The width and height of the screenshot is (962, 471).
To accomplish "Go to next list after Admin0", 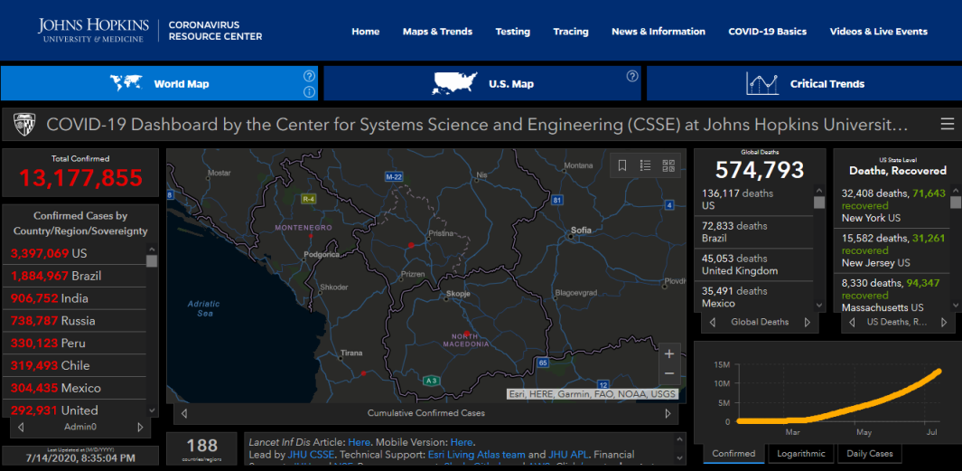I will point(140,427).
